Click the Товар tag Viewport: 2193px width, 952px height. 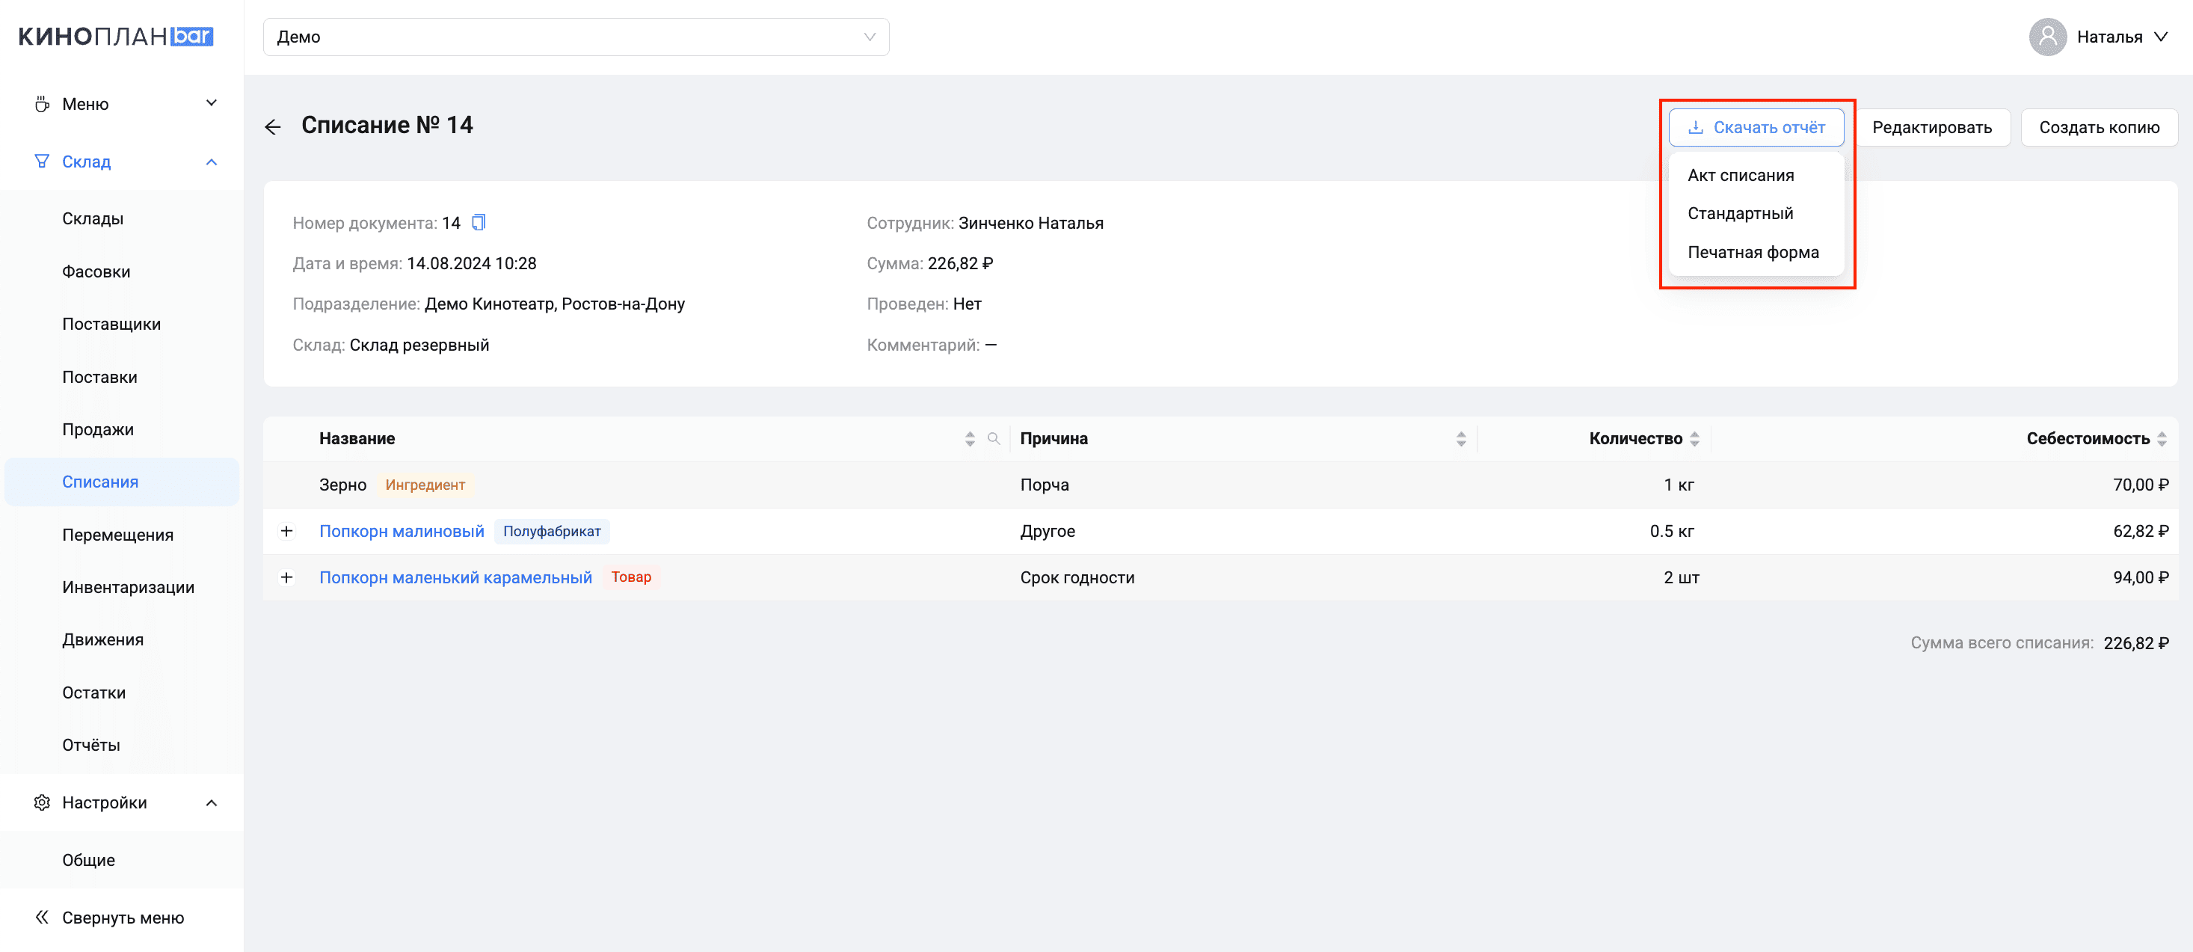click(631, 577)
